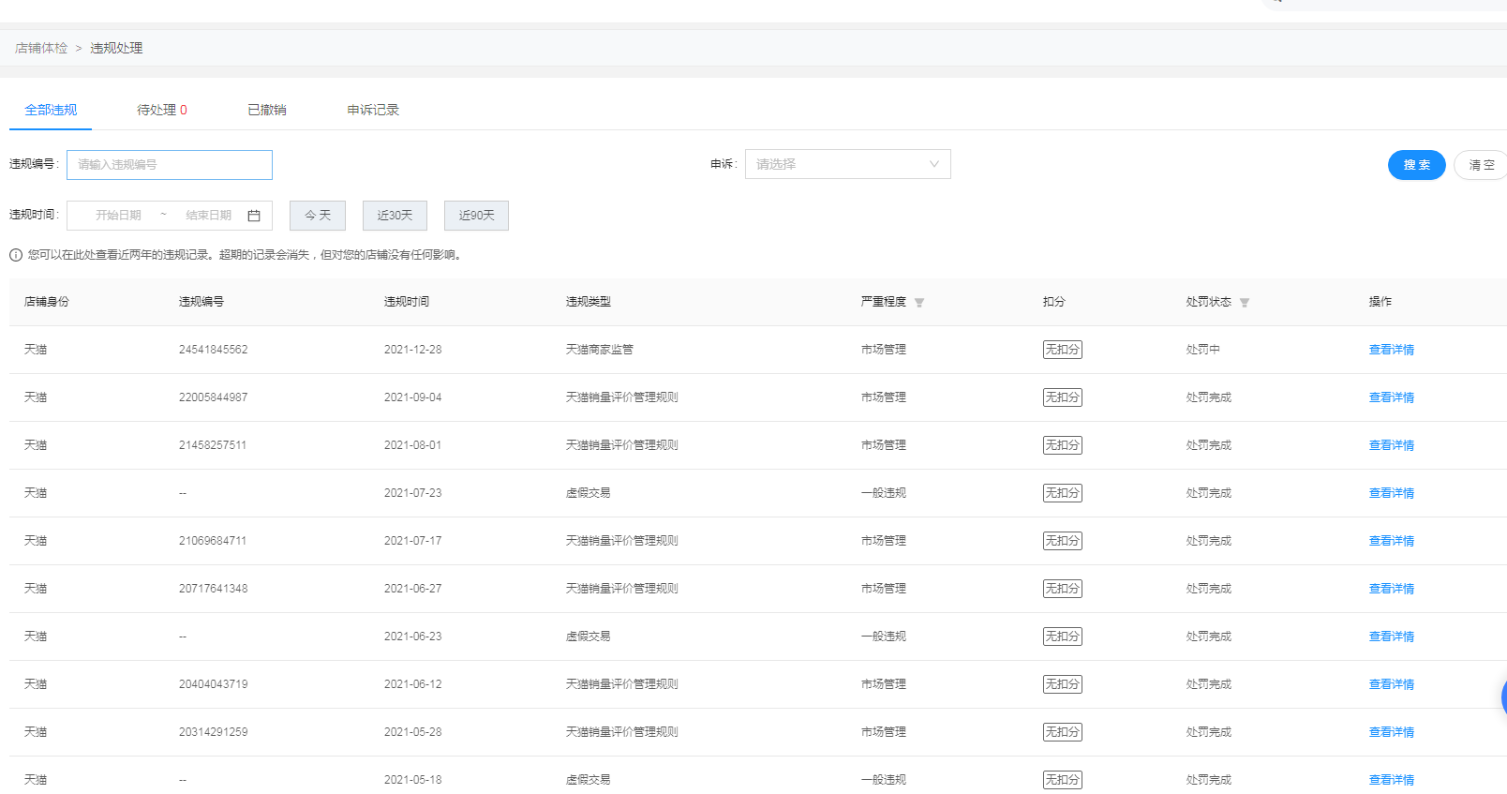Click 处罚完成 status in 20717641348 row
Viewport: 1507px width, 794px height.
1209,589
